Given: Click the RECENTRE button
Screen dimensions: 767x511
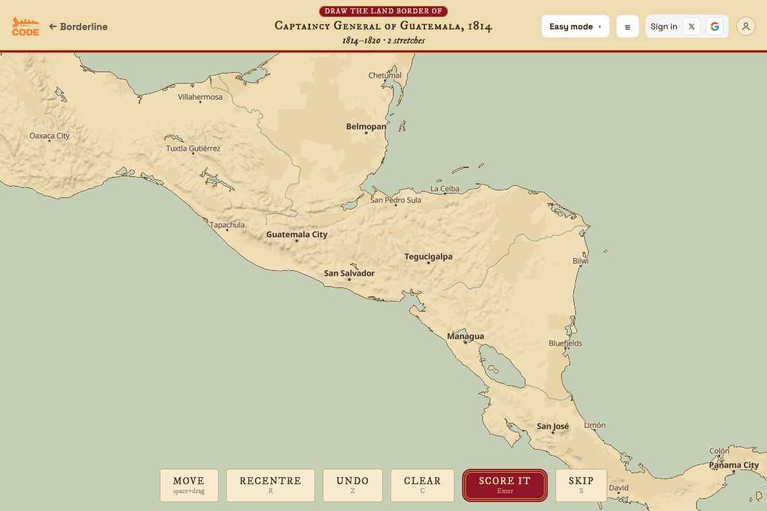Looking at the screenshot, I should [x=270, y=485].
